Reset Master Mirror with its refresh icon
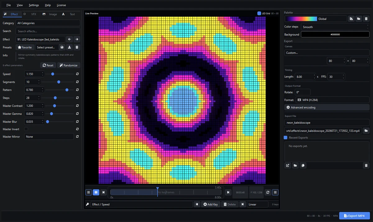 pyautogui.click(x=77, y=136)
